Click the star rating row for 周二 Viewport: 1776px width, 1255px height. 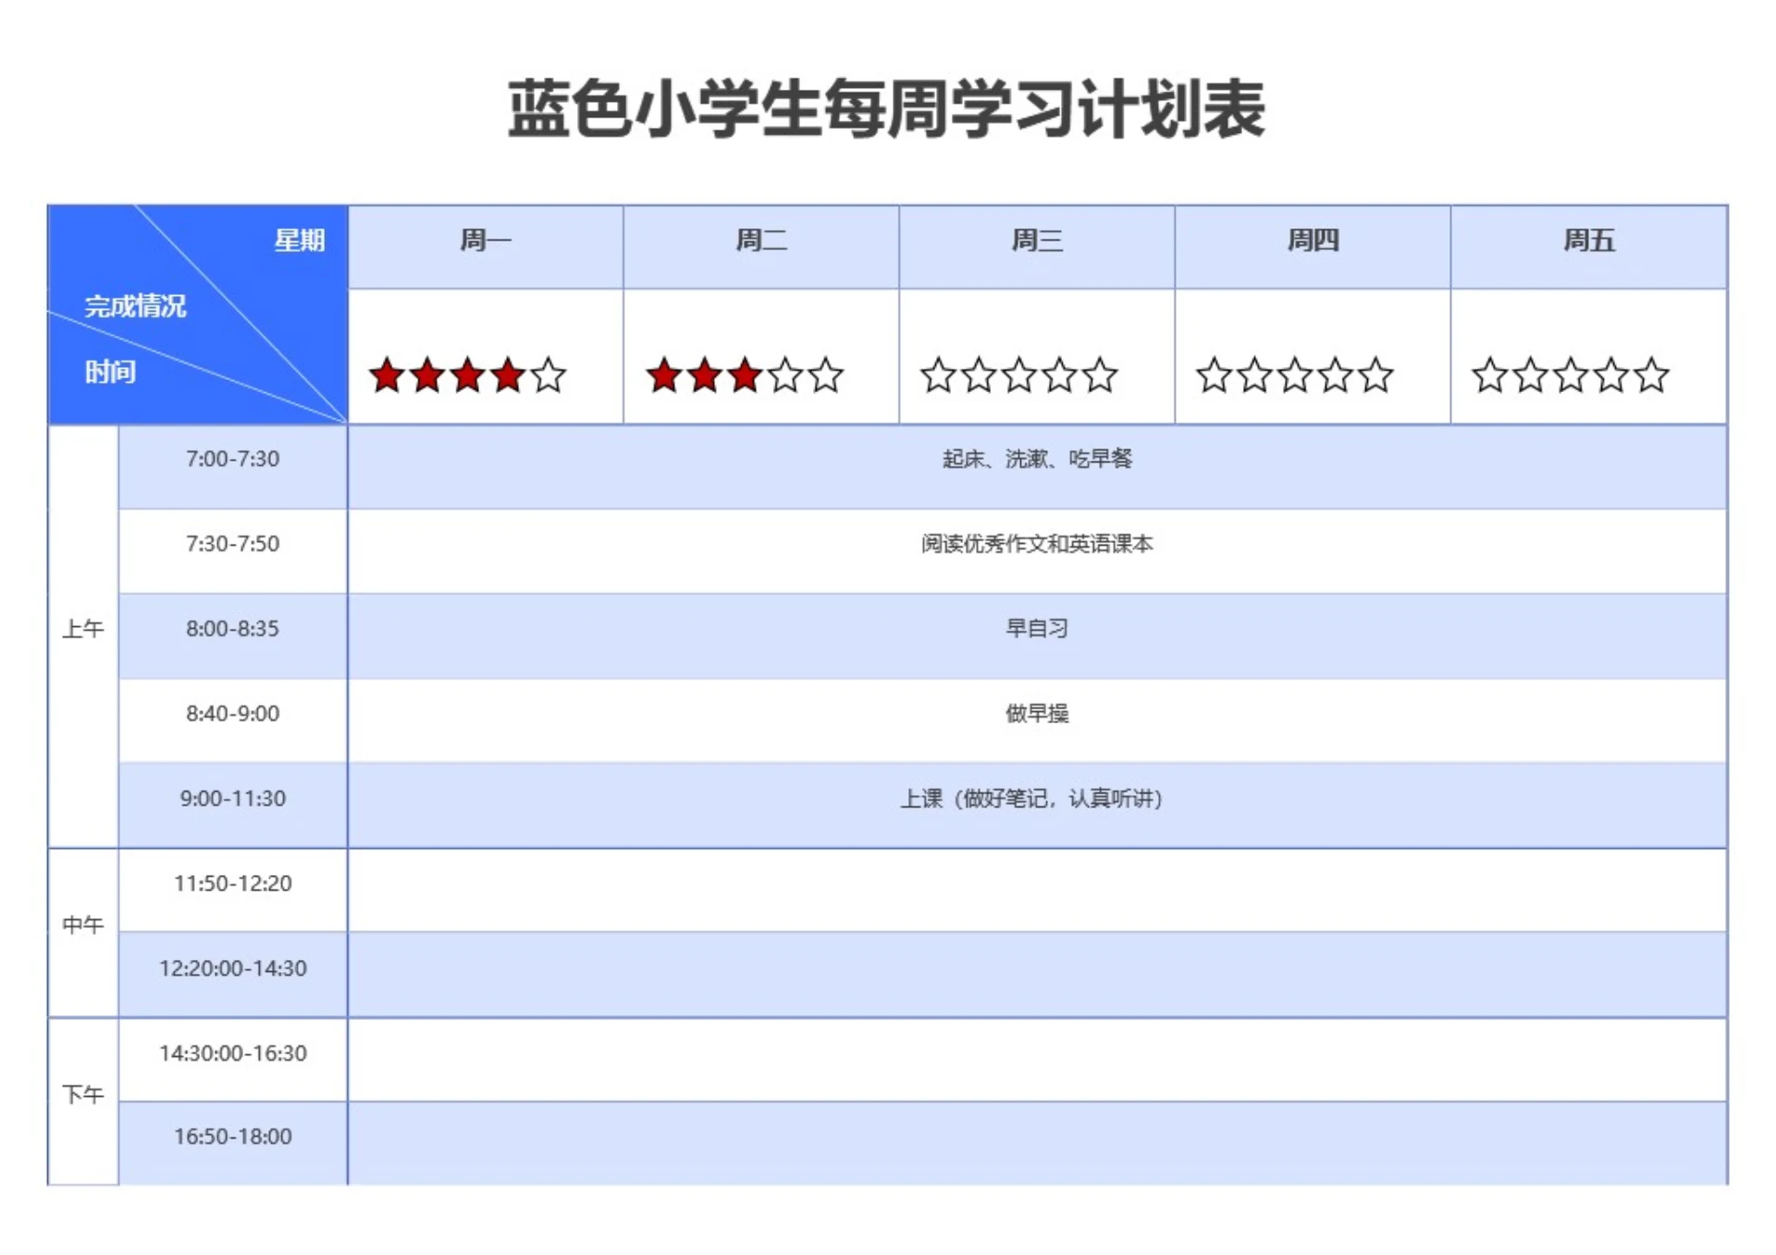click(760, 356)
